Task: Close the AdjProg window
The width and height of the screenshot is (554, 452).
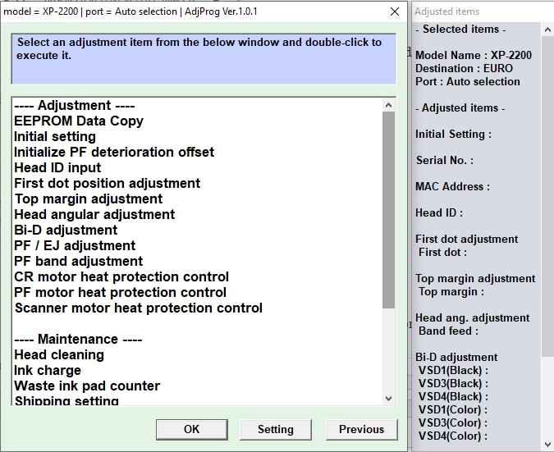Action: [x=395, y=11]
